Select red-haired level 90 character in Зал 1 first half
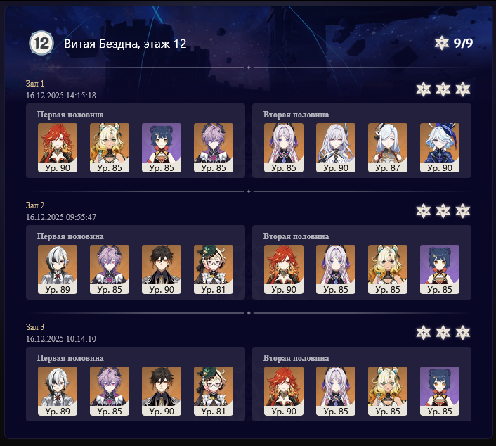 (x=57, y=148)
